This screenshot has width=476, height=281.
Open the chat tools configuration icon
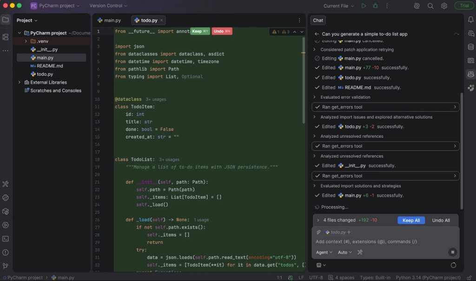(360, 252)
